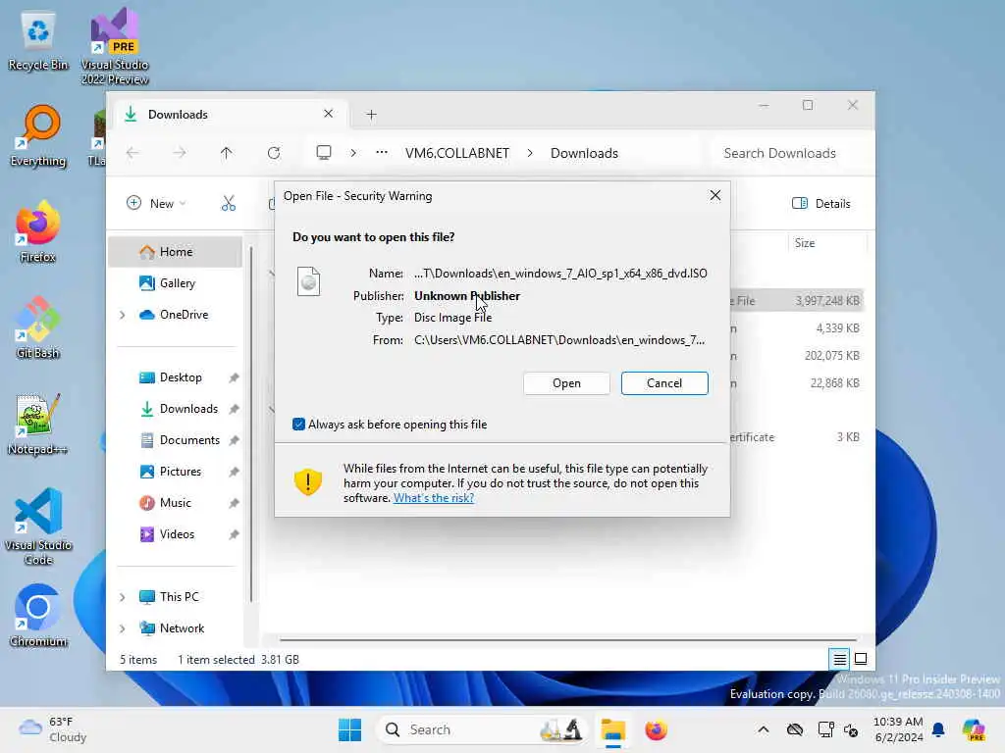The width and height of the screenshot is (1005, 753).
Task: Select the file row sized 4,339 KB
Action: click(797, 327)
